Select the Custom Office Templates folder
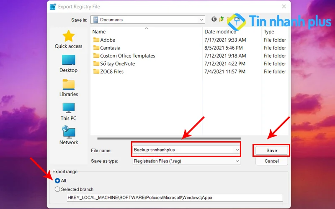 pyautogui.click(x=124, y=56)
